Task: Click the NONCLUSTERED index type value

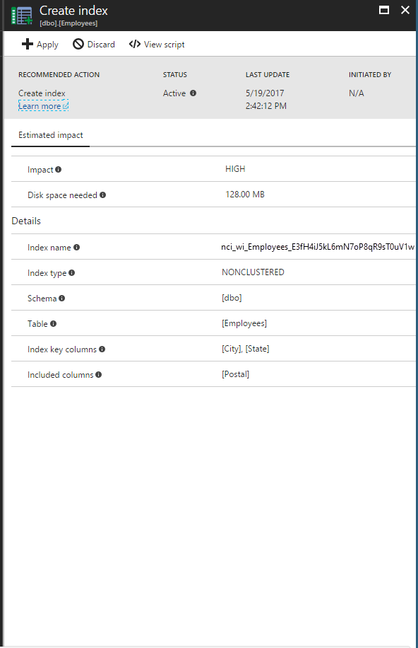Action: click(253, 272)
